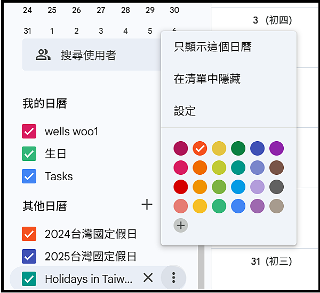Uncheck the wells woo1 calendar
Screen dimensions: 320x293
pos(29,131)
